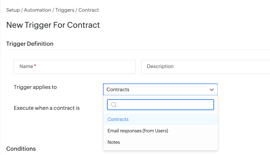Open Automation from the breadcrumb trail
Image resolution: width=270 pixels, height=155 pixels.
(x=37, y=10)
